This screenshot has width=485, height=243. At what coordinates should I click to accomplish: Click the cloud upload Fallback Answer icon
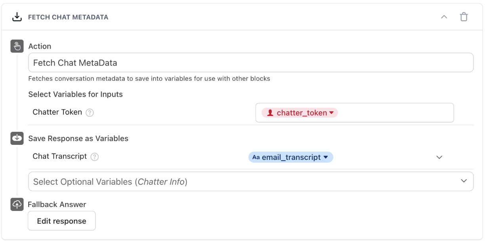coord(17,204)
